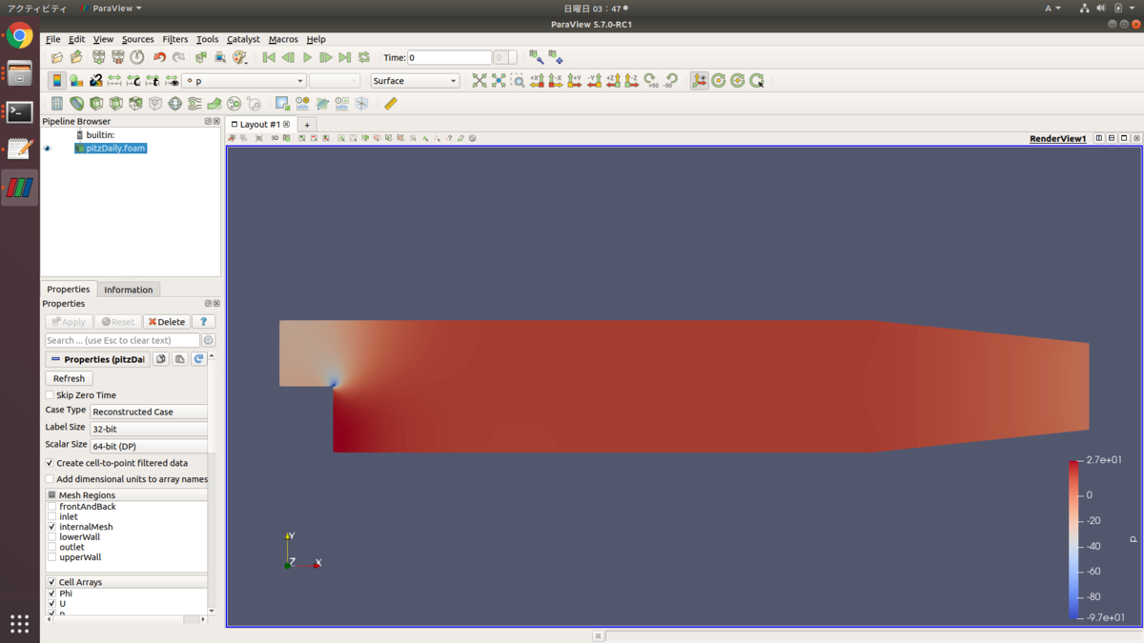Rotate view 90 degrees counterclockwise

tap(671, 81)
